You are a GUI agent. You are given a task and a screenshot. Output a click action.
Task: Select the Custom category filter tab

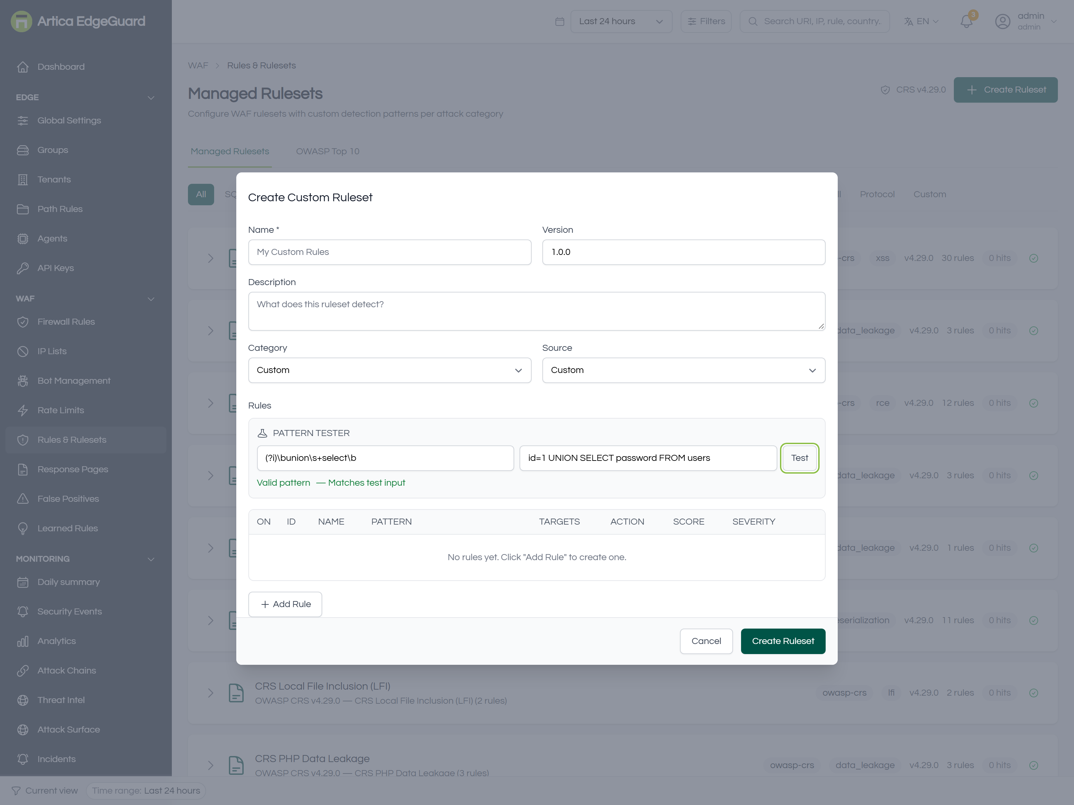(929, 194)
